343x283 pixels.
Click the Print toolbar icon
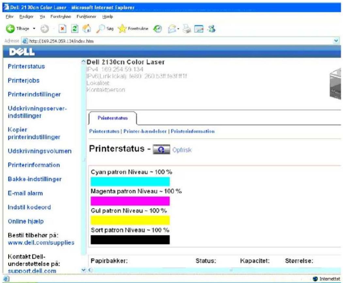(x=187, y=29)
